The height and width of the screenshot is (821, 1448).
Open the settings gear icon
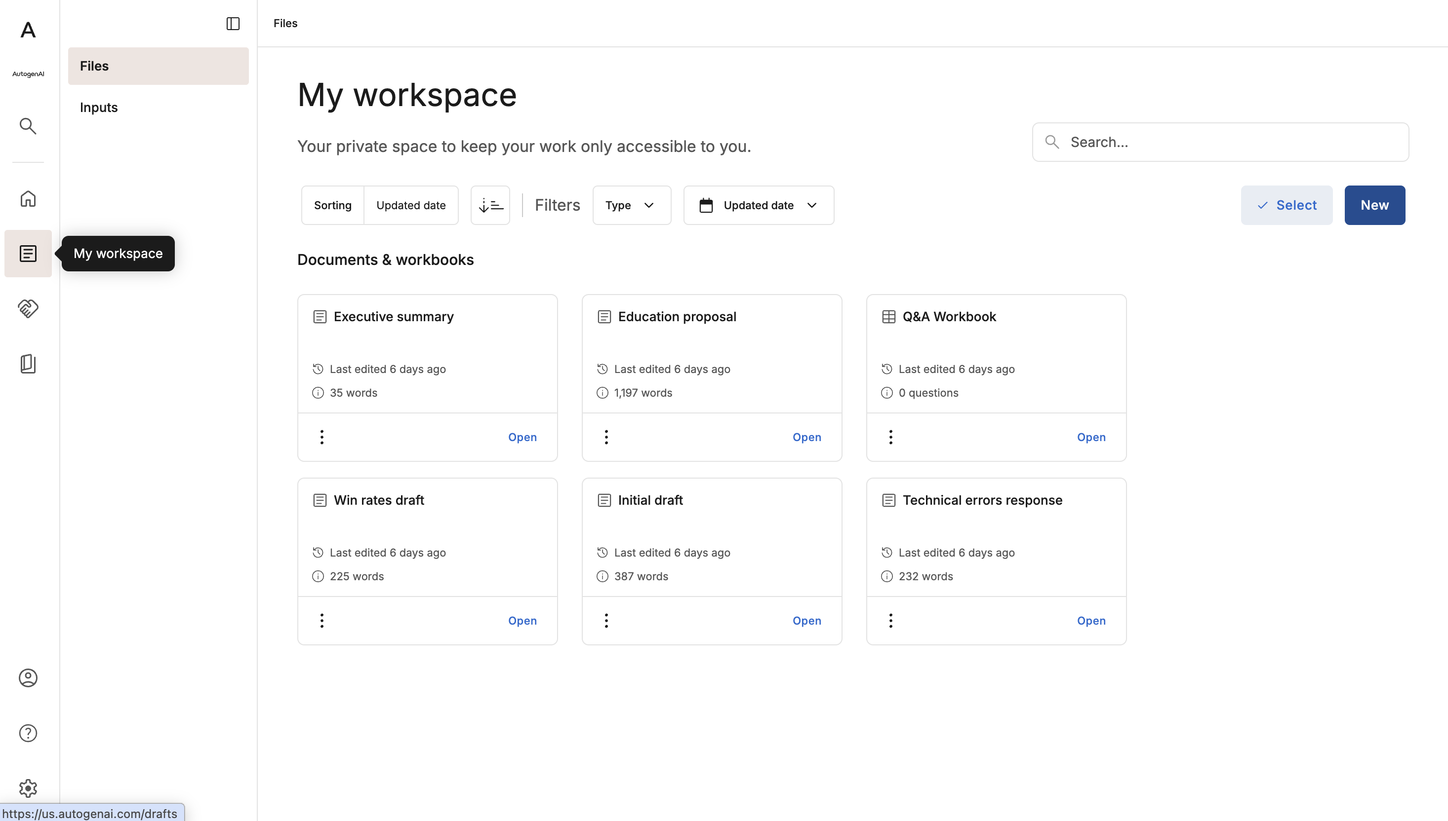[28, 788]
